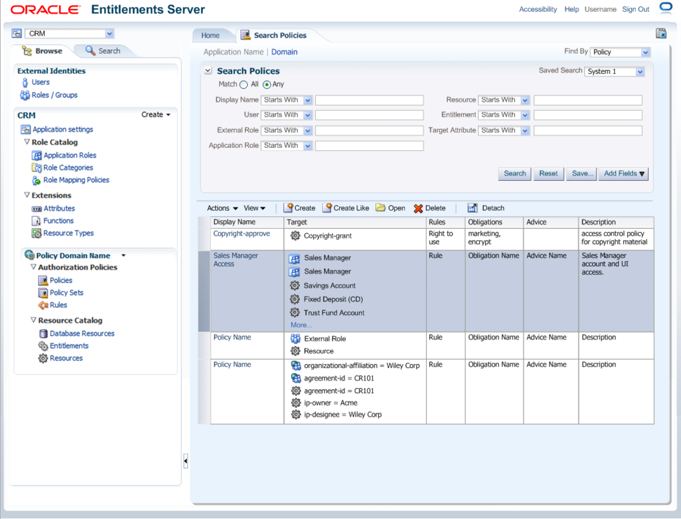The height and width of the screenshot is (519, 681).
Task: Click the Role Categories icon
Action: point(37,168)
